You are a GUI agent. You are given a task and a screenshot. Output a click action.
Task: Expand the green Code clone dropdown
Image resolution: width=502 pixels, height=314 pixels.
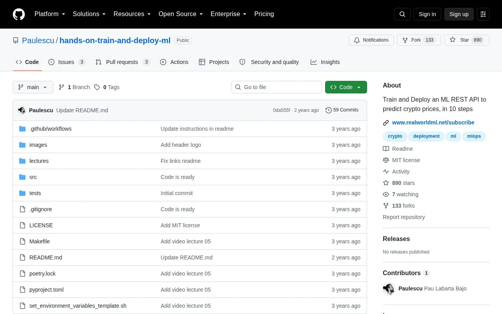click(x=346, y=87)
